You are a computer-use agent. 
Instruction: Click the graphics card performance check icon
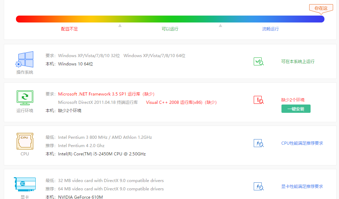(259, 186)
